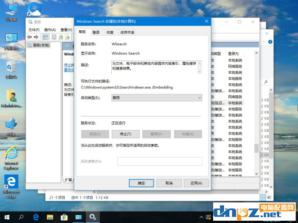
Task: Select the 网络 desktop icon
Action: [11, 127]
